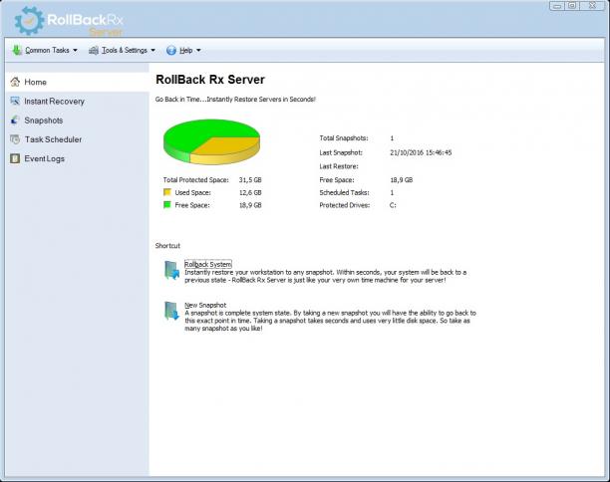Click the Shortcut heading text
Screen dimensions: 610x482
coord(167,246)
